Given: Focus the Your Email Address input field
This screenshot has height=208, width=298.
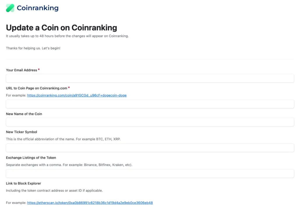Looking at the screenshot, I should tap(150, 78).
